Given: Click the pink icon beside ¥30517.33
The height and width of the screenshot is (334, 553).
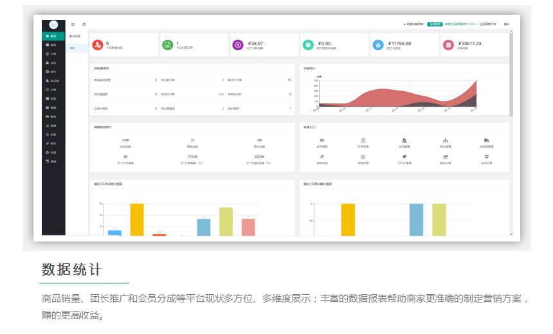Looking at the screenshot, I should pyautogui.click(x=448, y=44).
